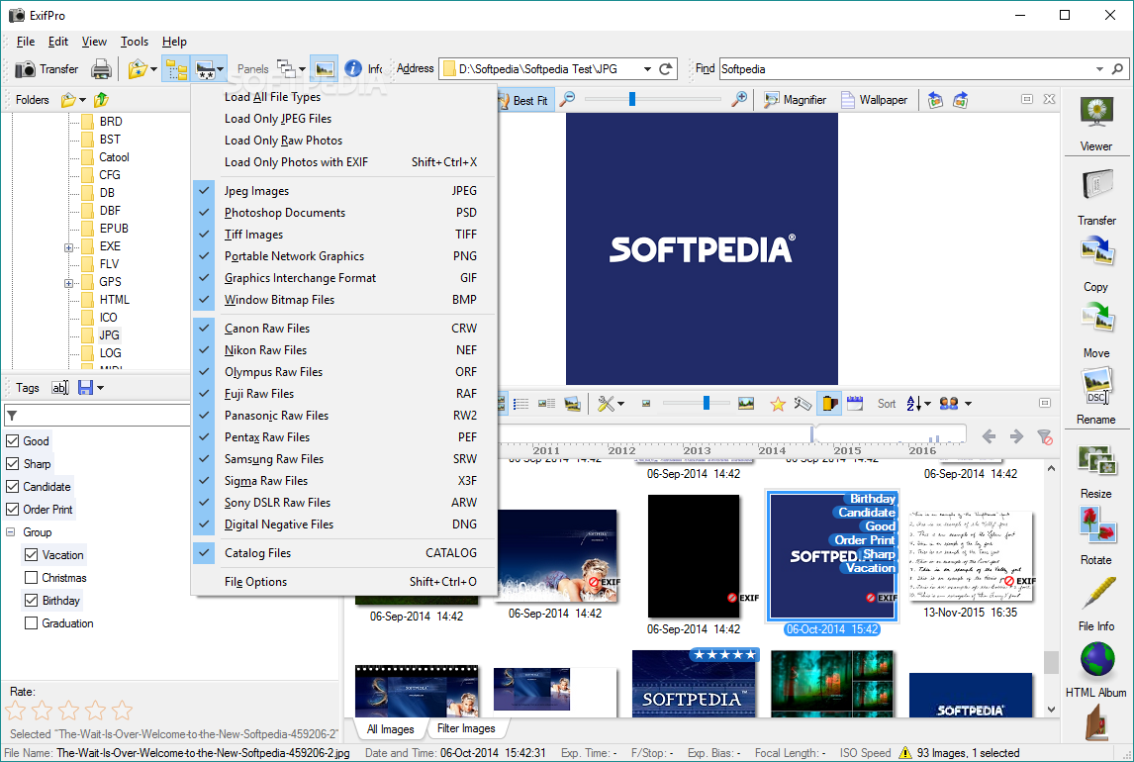This screenshot has height=762, width=1134.
Task: Uncheck the Birthday tag checkbox
Action: [x=31, y=600]
